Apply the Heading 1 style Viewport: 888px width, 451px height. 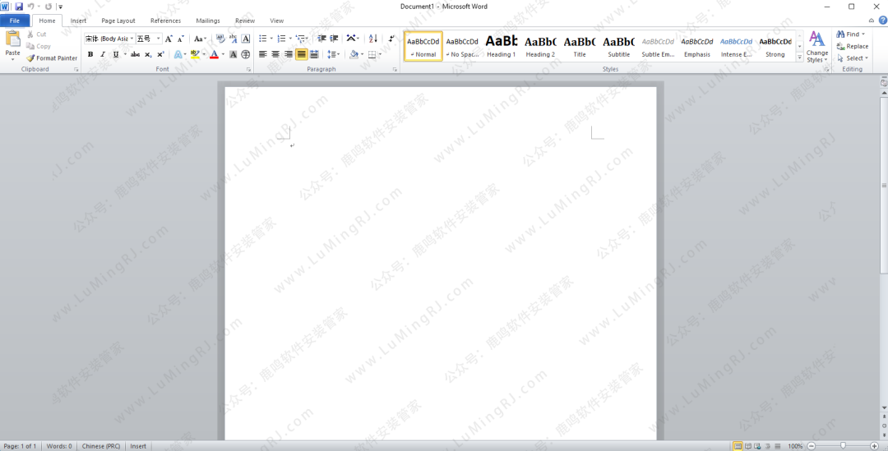pos(501,46)
